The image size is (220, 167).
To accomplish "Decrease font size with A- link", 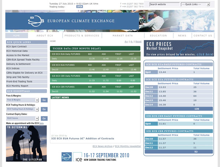I will [x=132, y=42].
